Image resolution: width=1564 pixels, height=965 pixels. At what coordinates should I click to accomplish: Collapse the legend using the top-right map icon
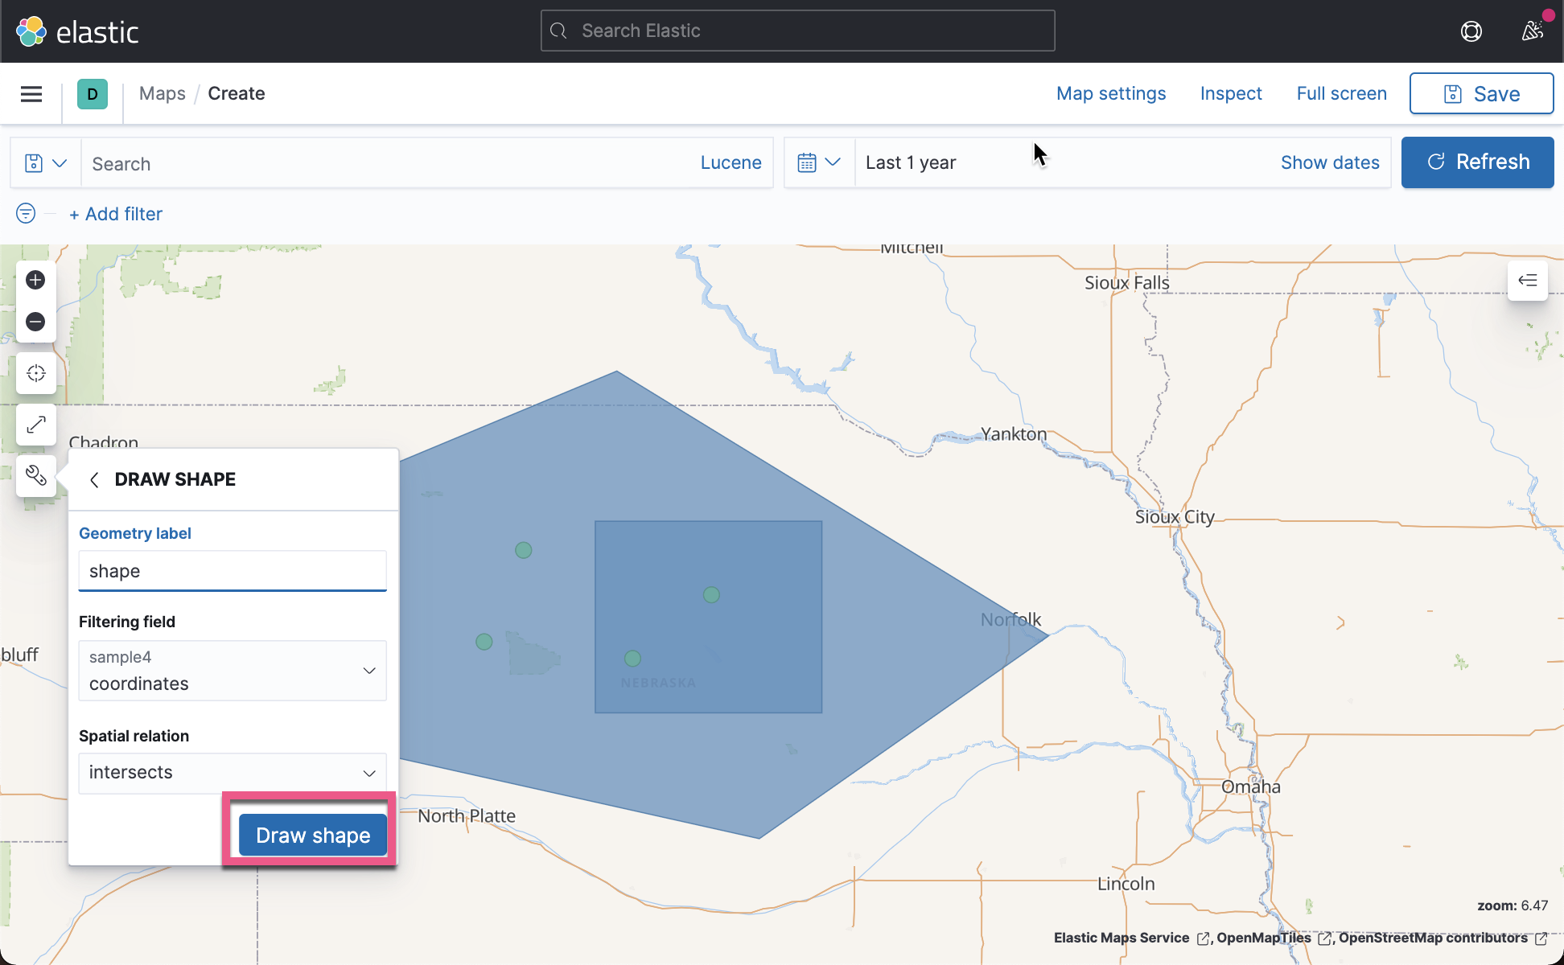tap(1527, 281)
